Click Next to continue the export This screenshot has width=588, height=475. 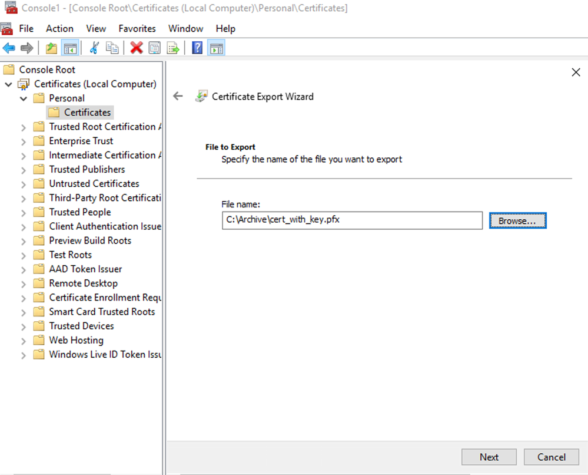pyautogui.click(x=489, y=457)
